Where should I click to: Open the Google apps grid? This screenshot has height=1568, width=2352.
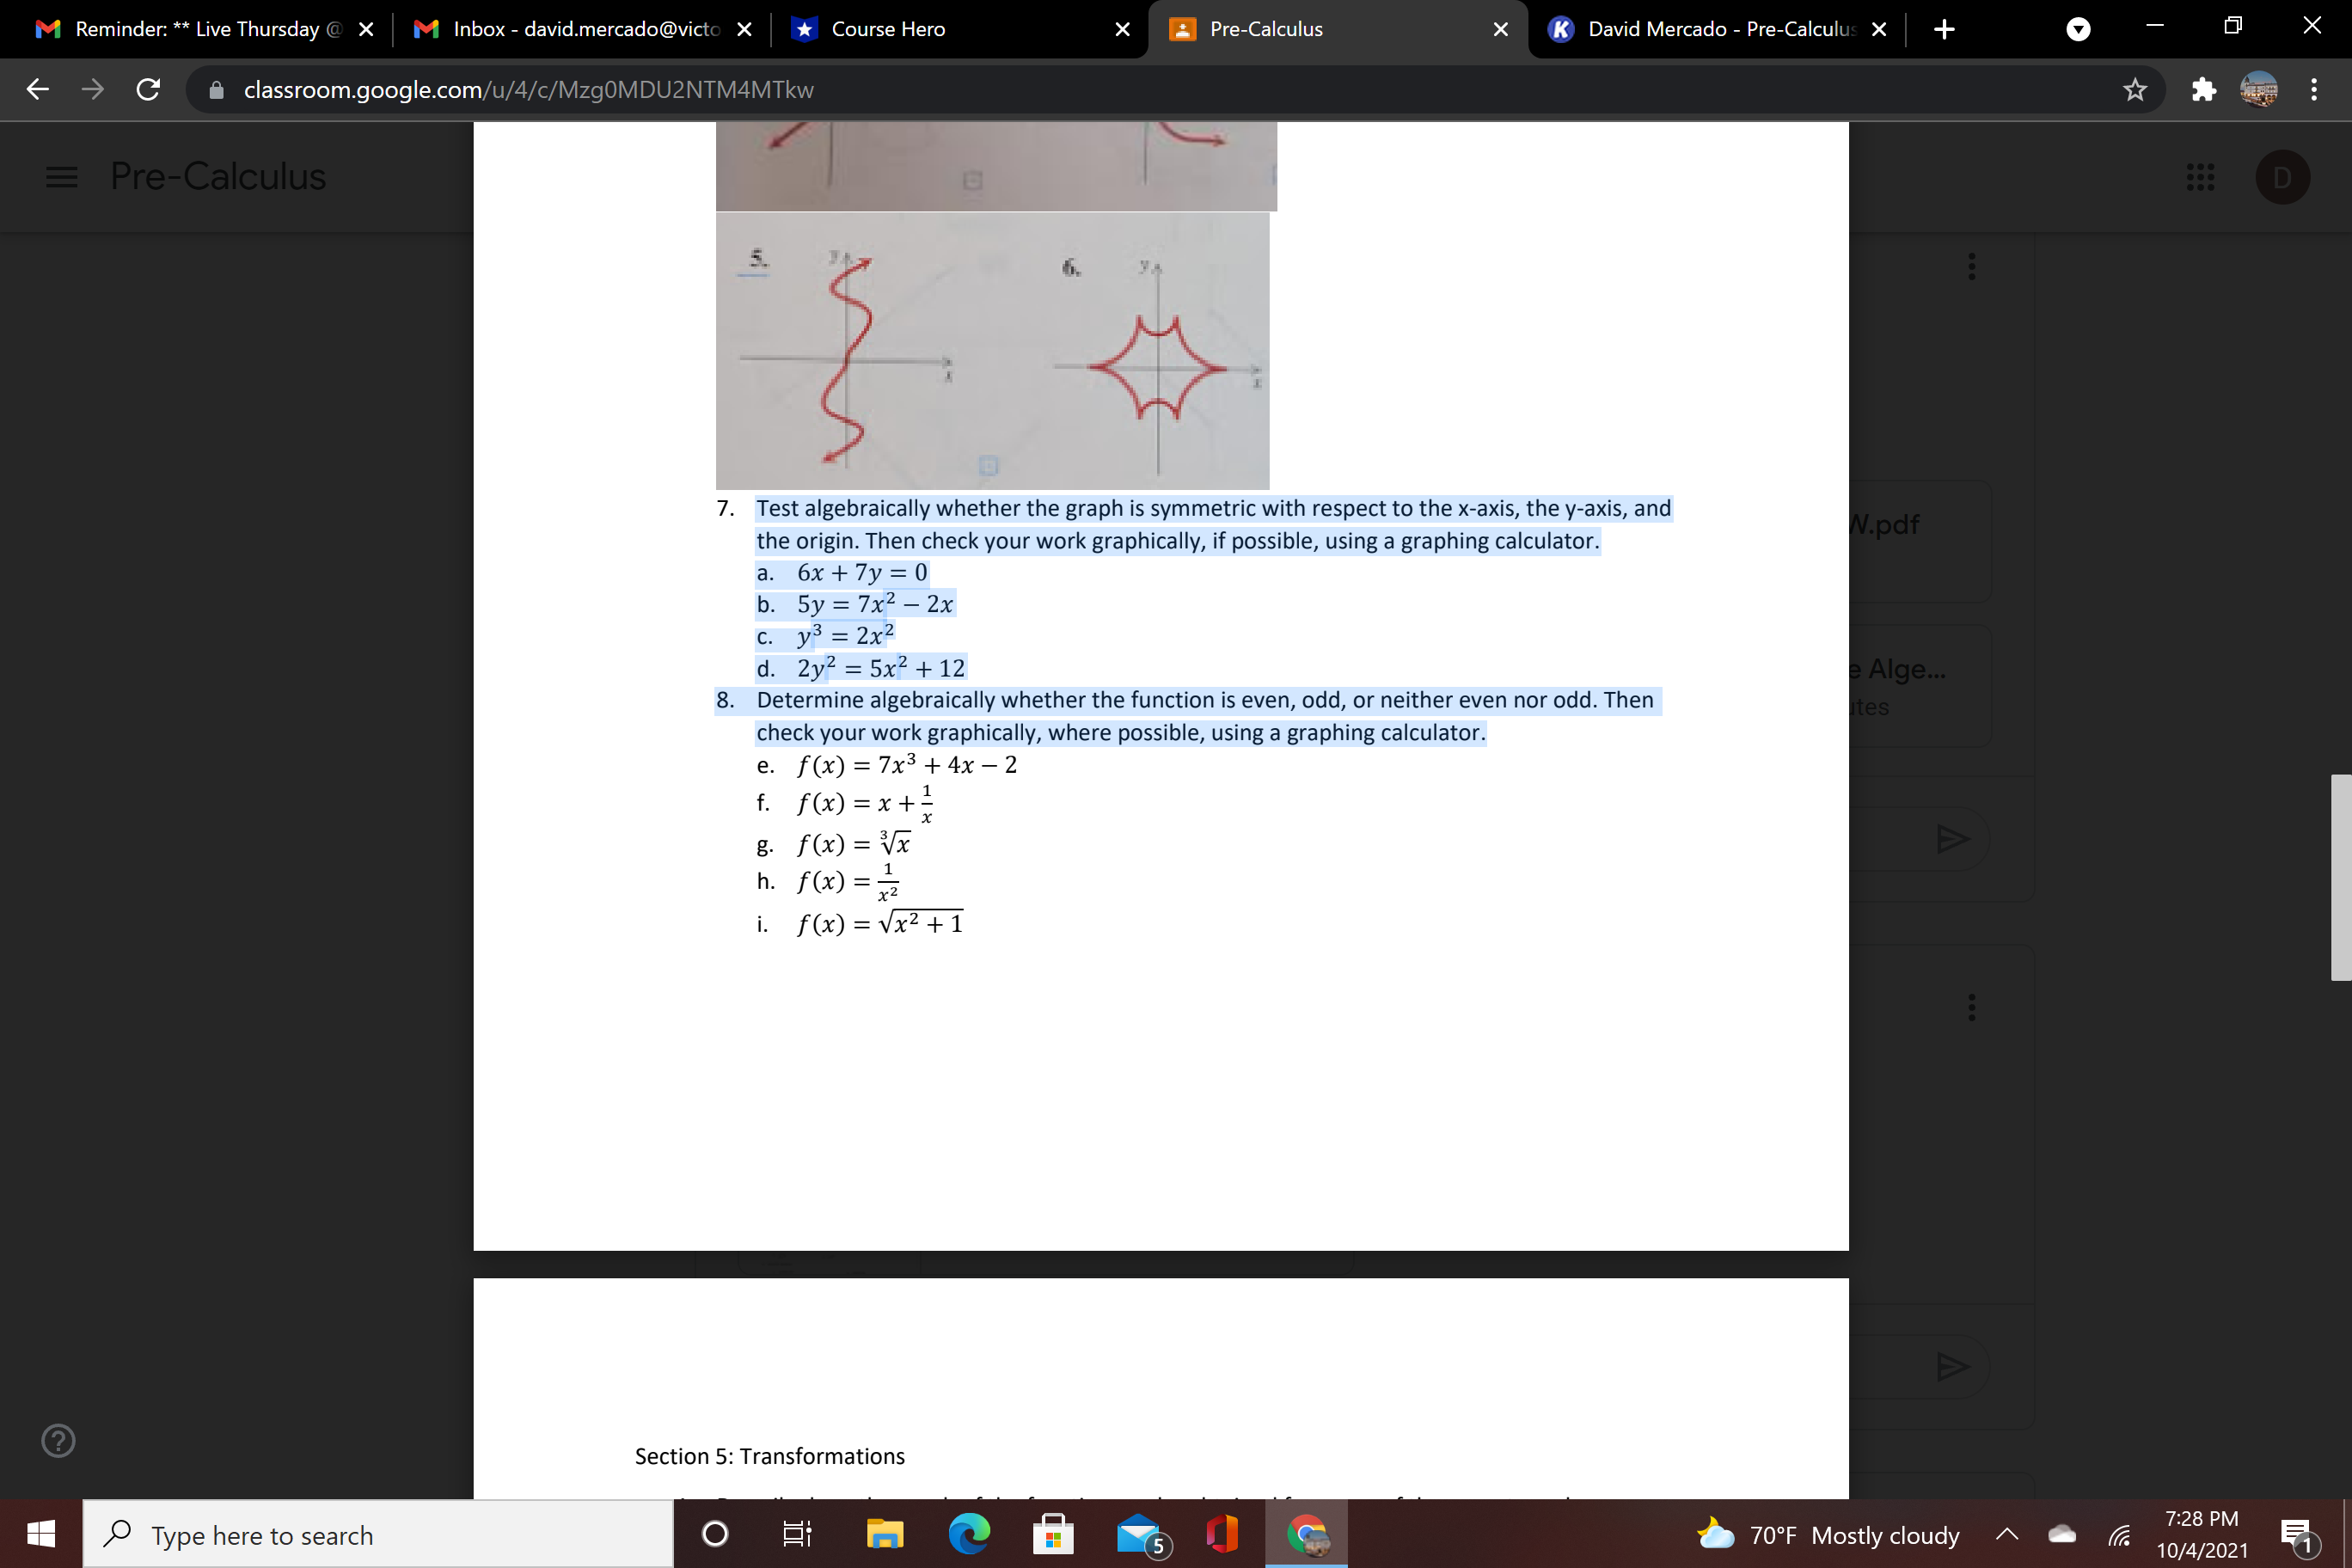click(2201, 177)
